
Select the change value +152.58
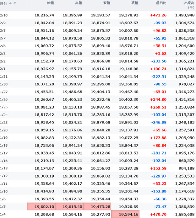[158, 168]
